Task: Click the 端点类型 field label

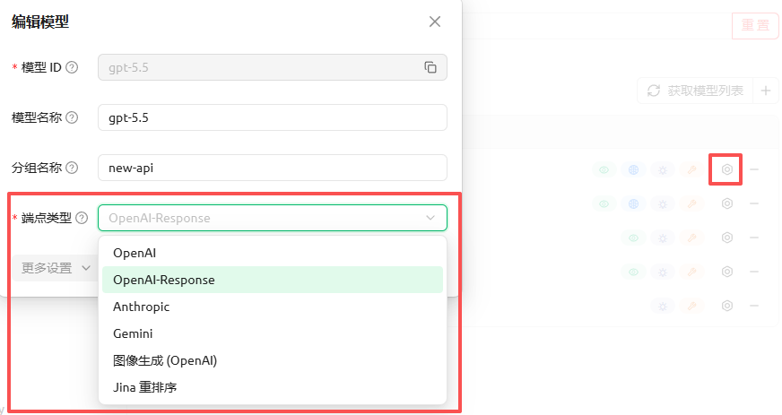Action: (x=47, y=218)
